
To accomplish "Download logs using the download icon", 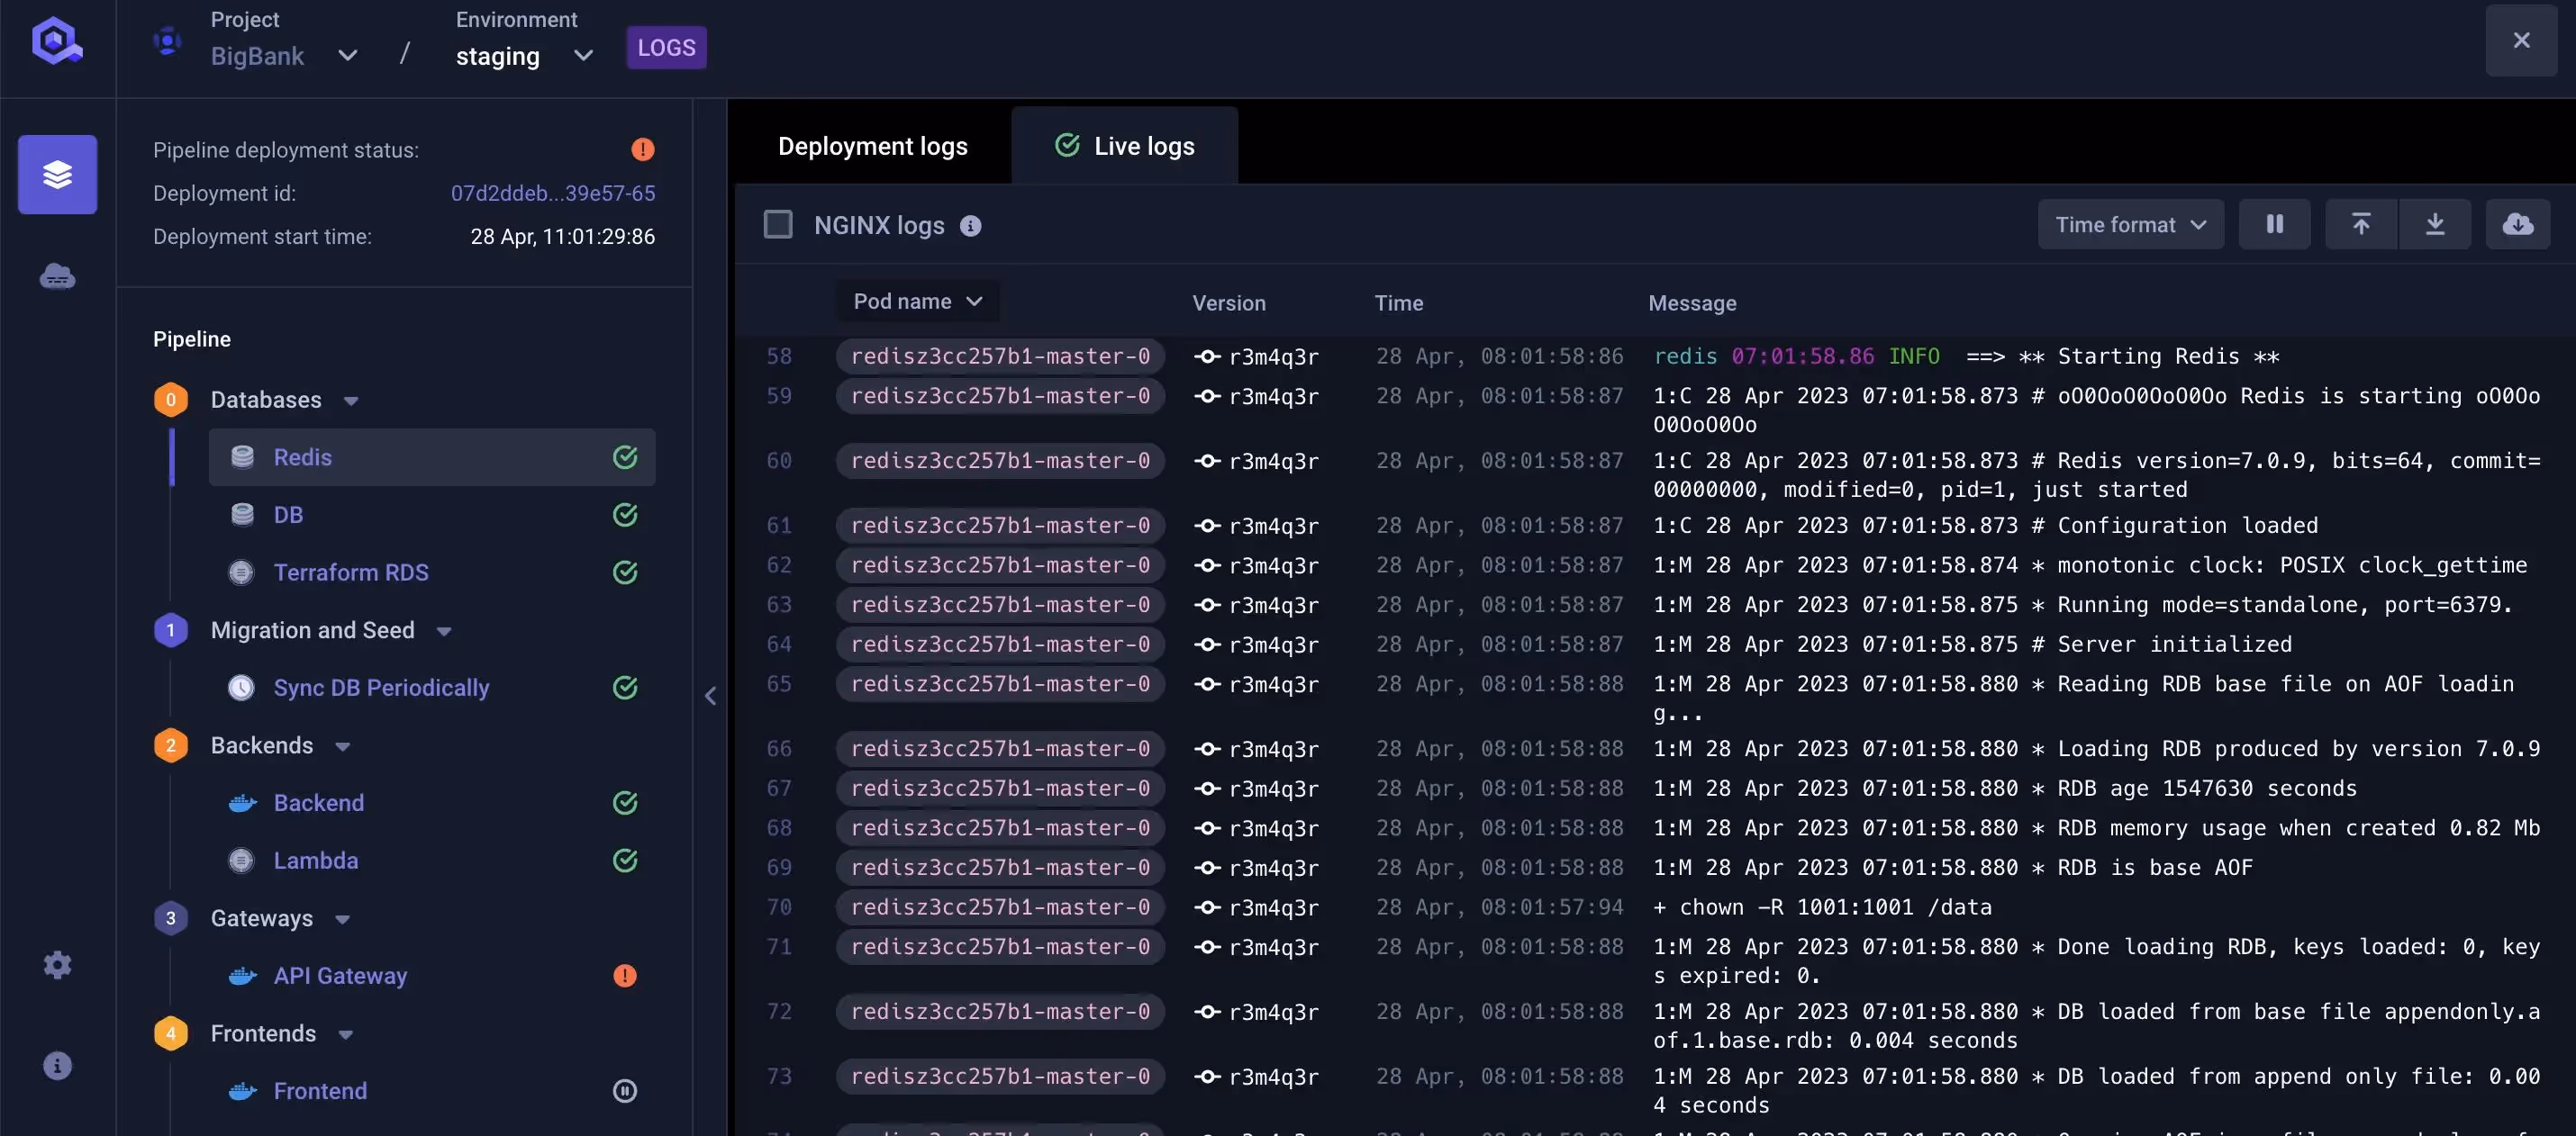I will click(x=2436, y=224).
